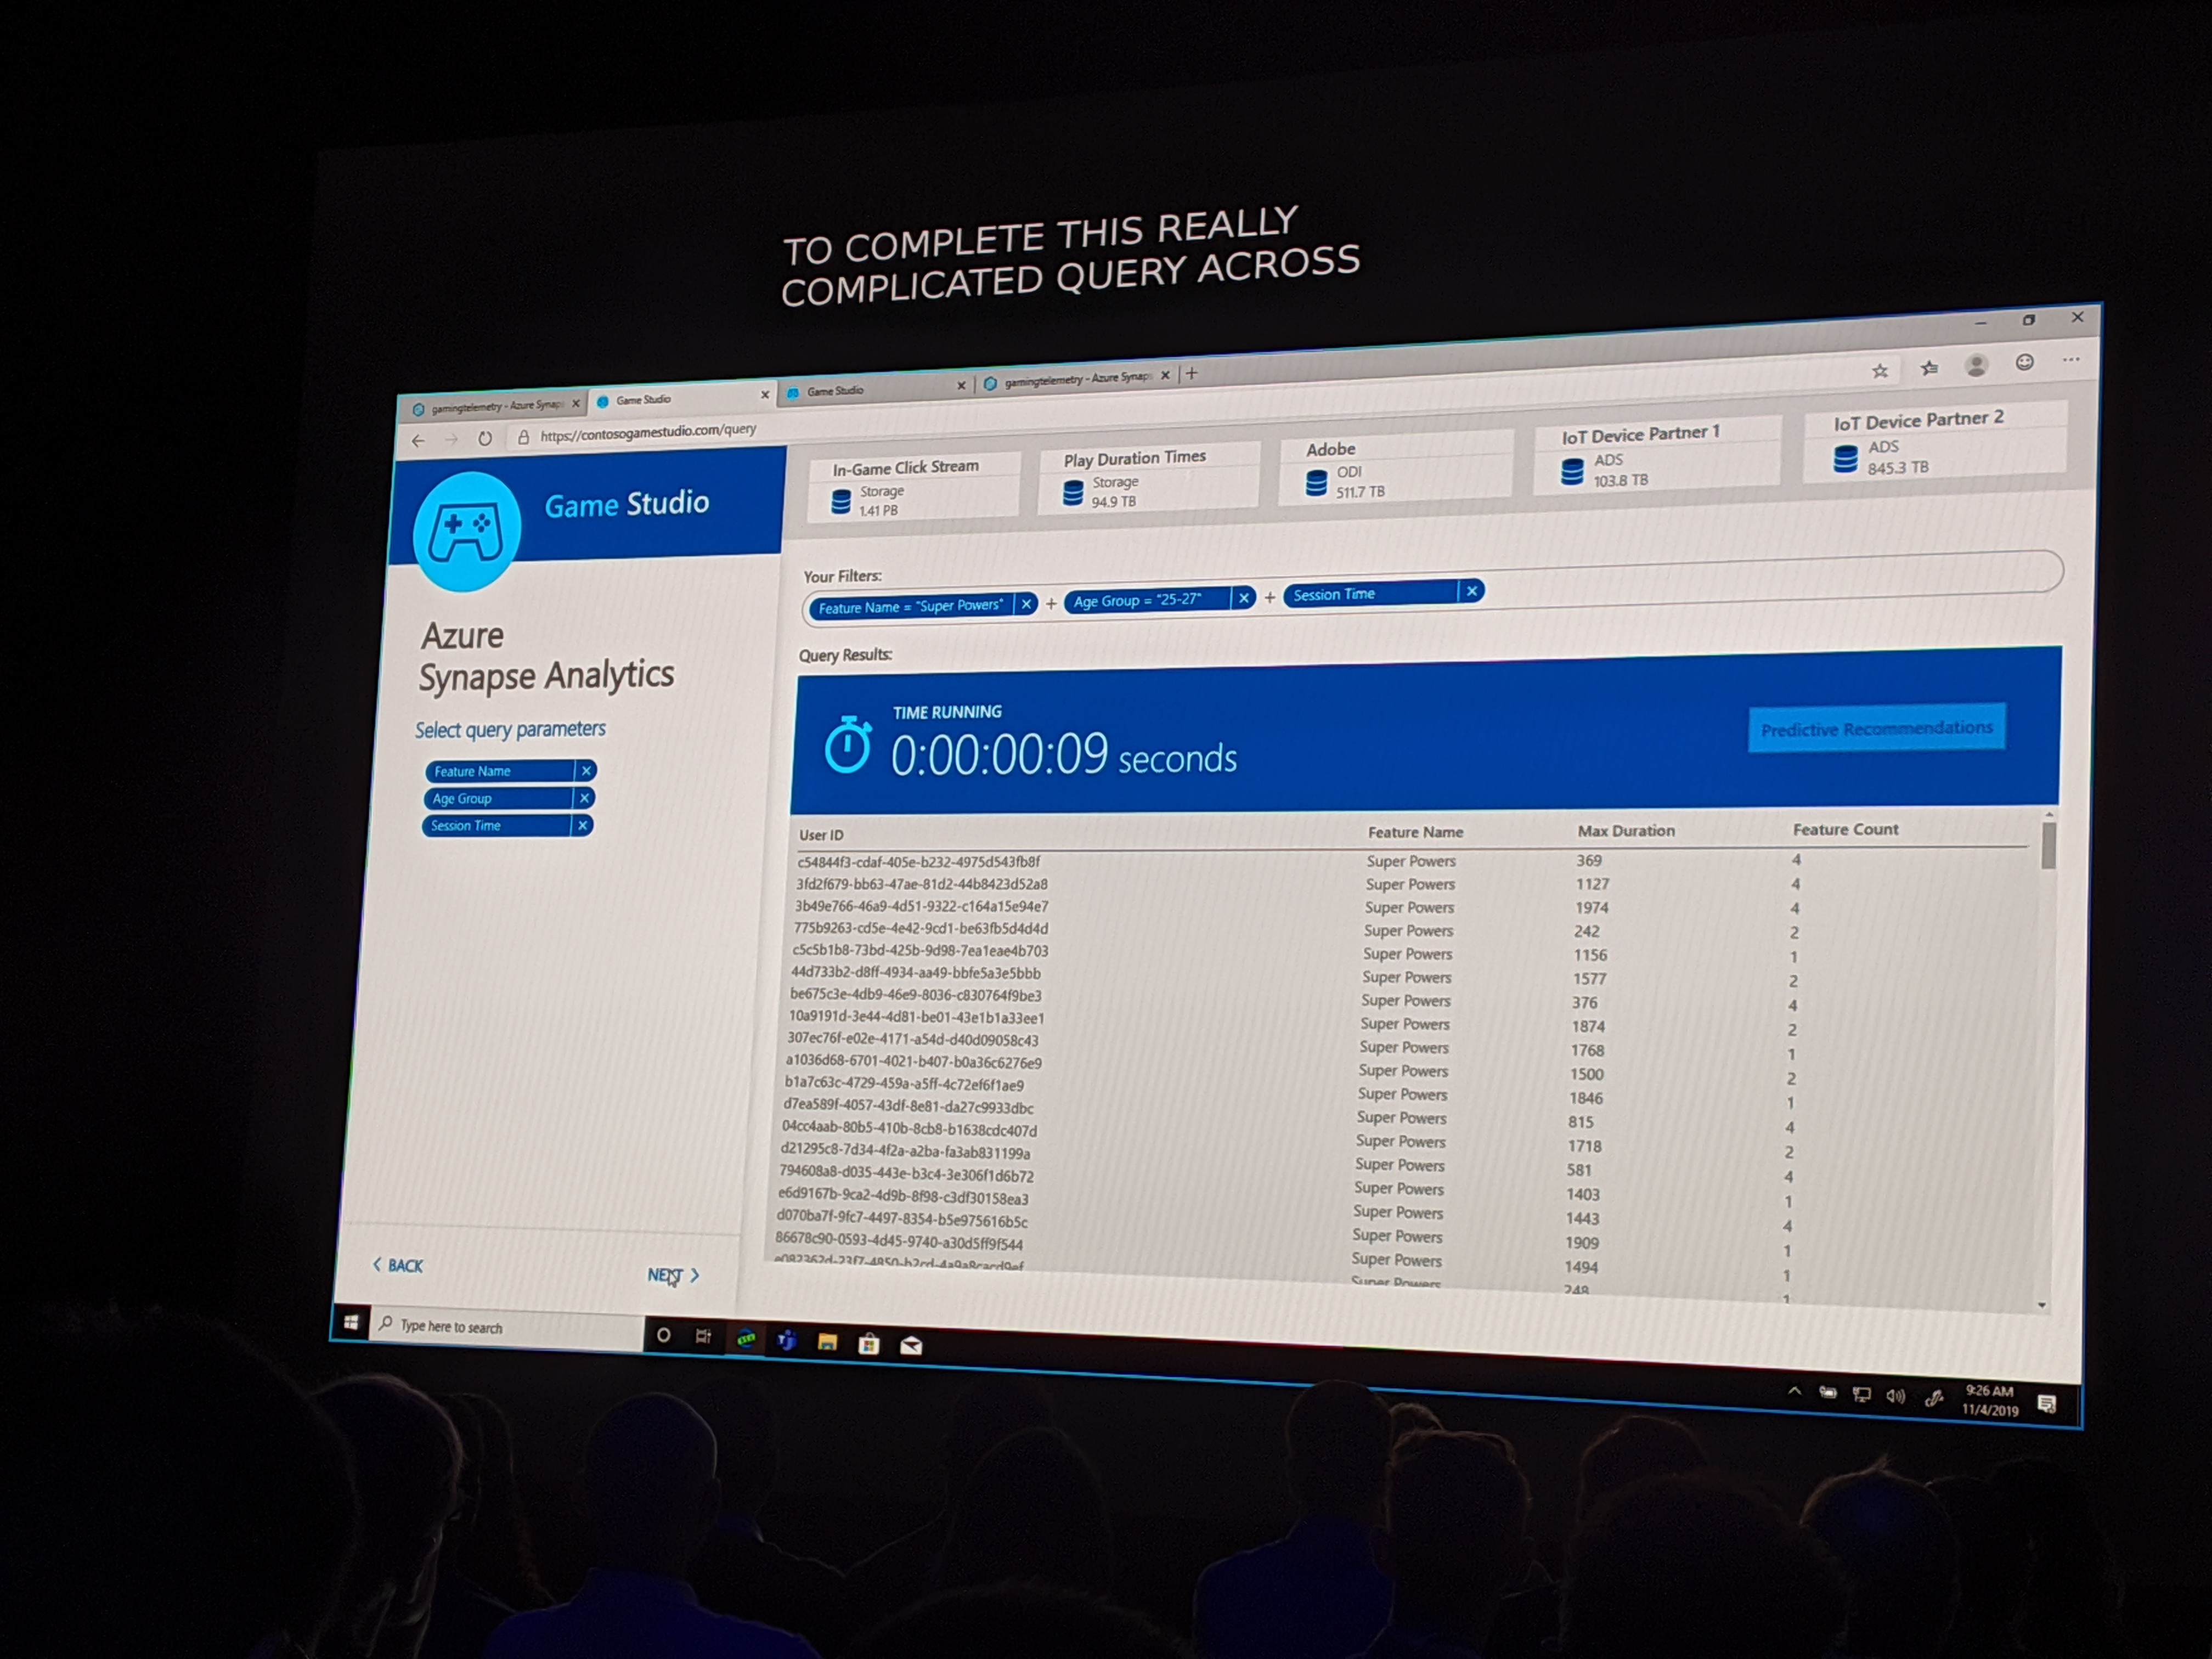Click the browser back arrow

point(418,441)
